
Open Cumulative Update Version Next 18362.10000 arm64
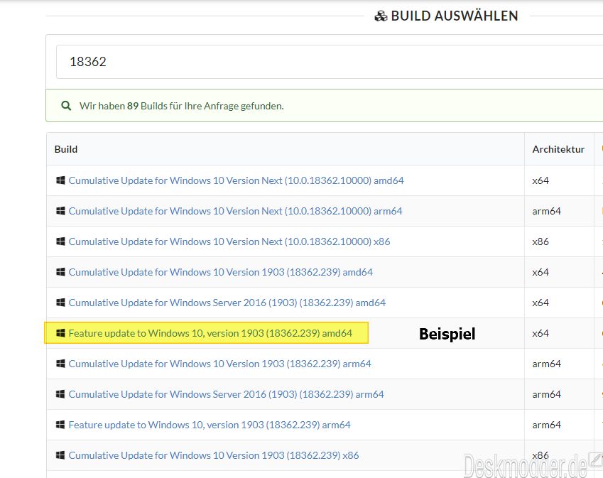235,211
